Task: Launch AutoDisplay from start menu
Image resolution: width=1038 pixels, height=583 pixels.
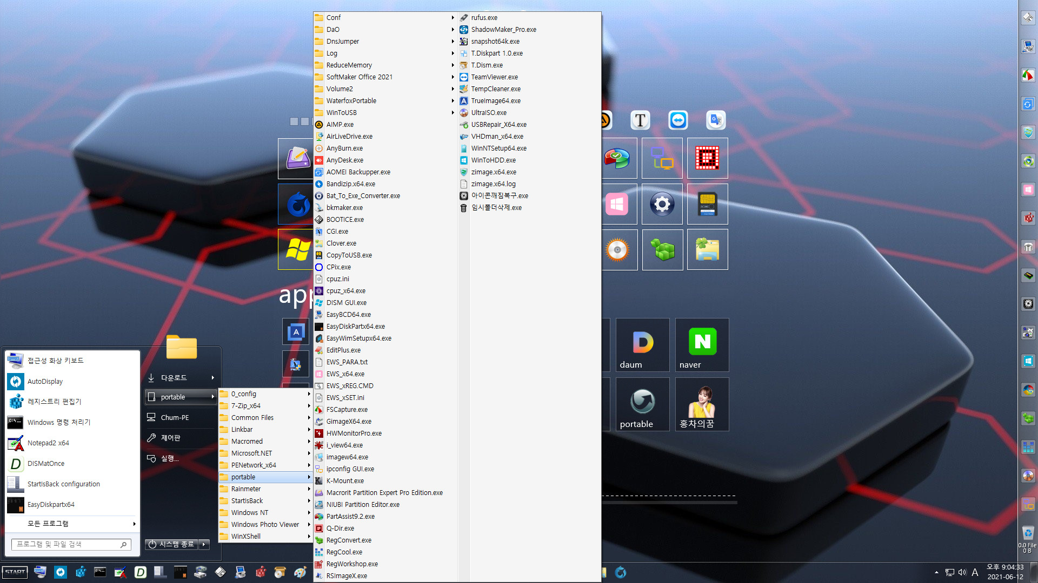Action: [x=72, y=381]
